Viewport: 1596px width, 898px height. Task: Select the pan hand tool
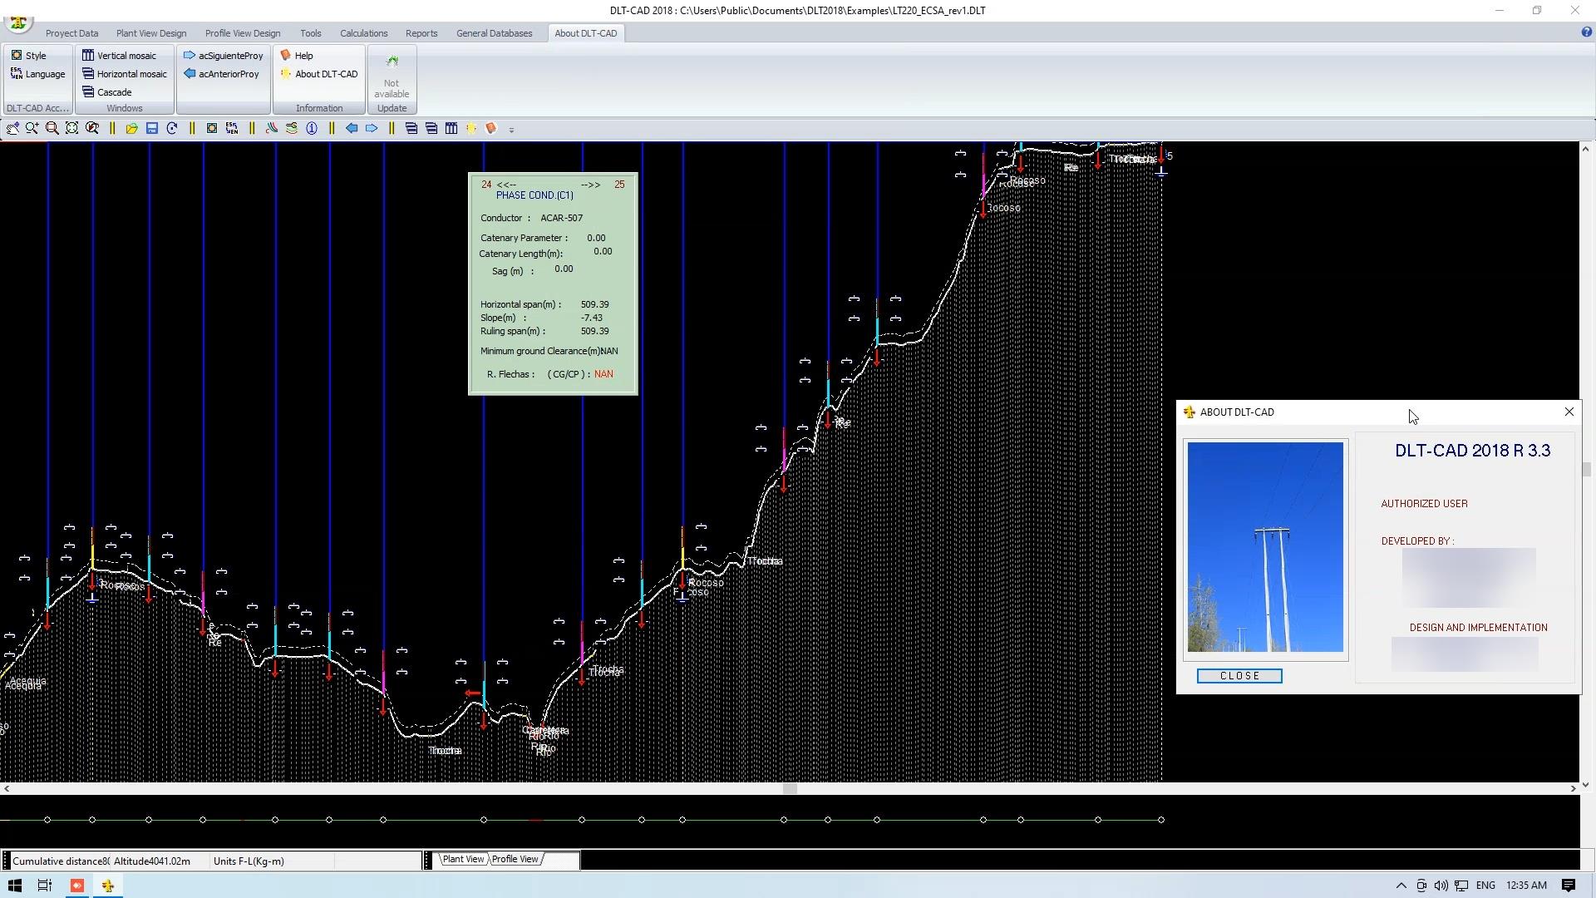point(12,128)
